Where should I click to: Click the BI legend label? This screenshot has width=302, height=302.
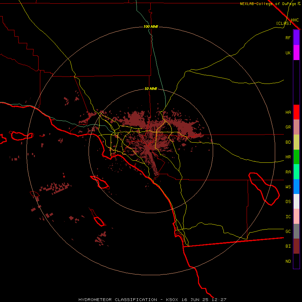click(x=288, y=246)
